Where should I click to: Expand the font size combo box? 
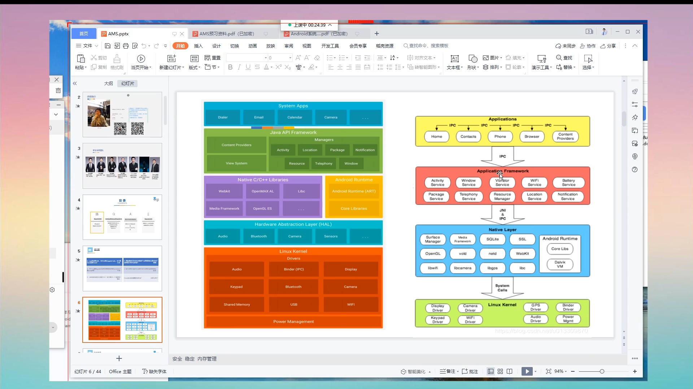coord(290,58)
